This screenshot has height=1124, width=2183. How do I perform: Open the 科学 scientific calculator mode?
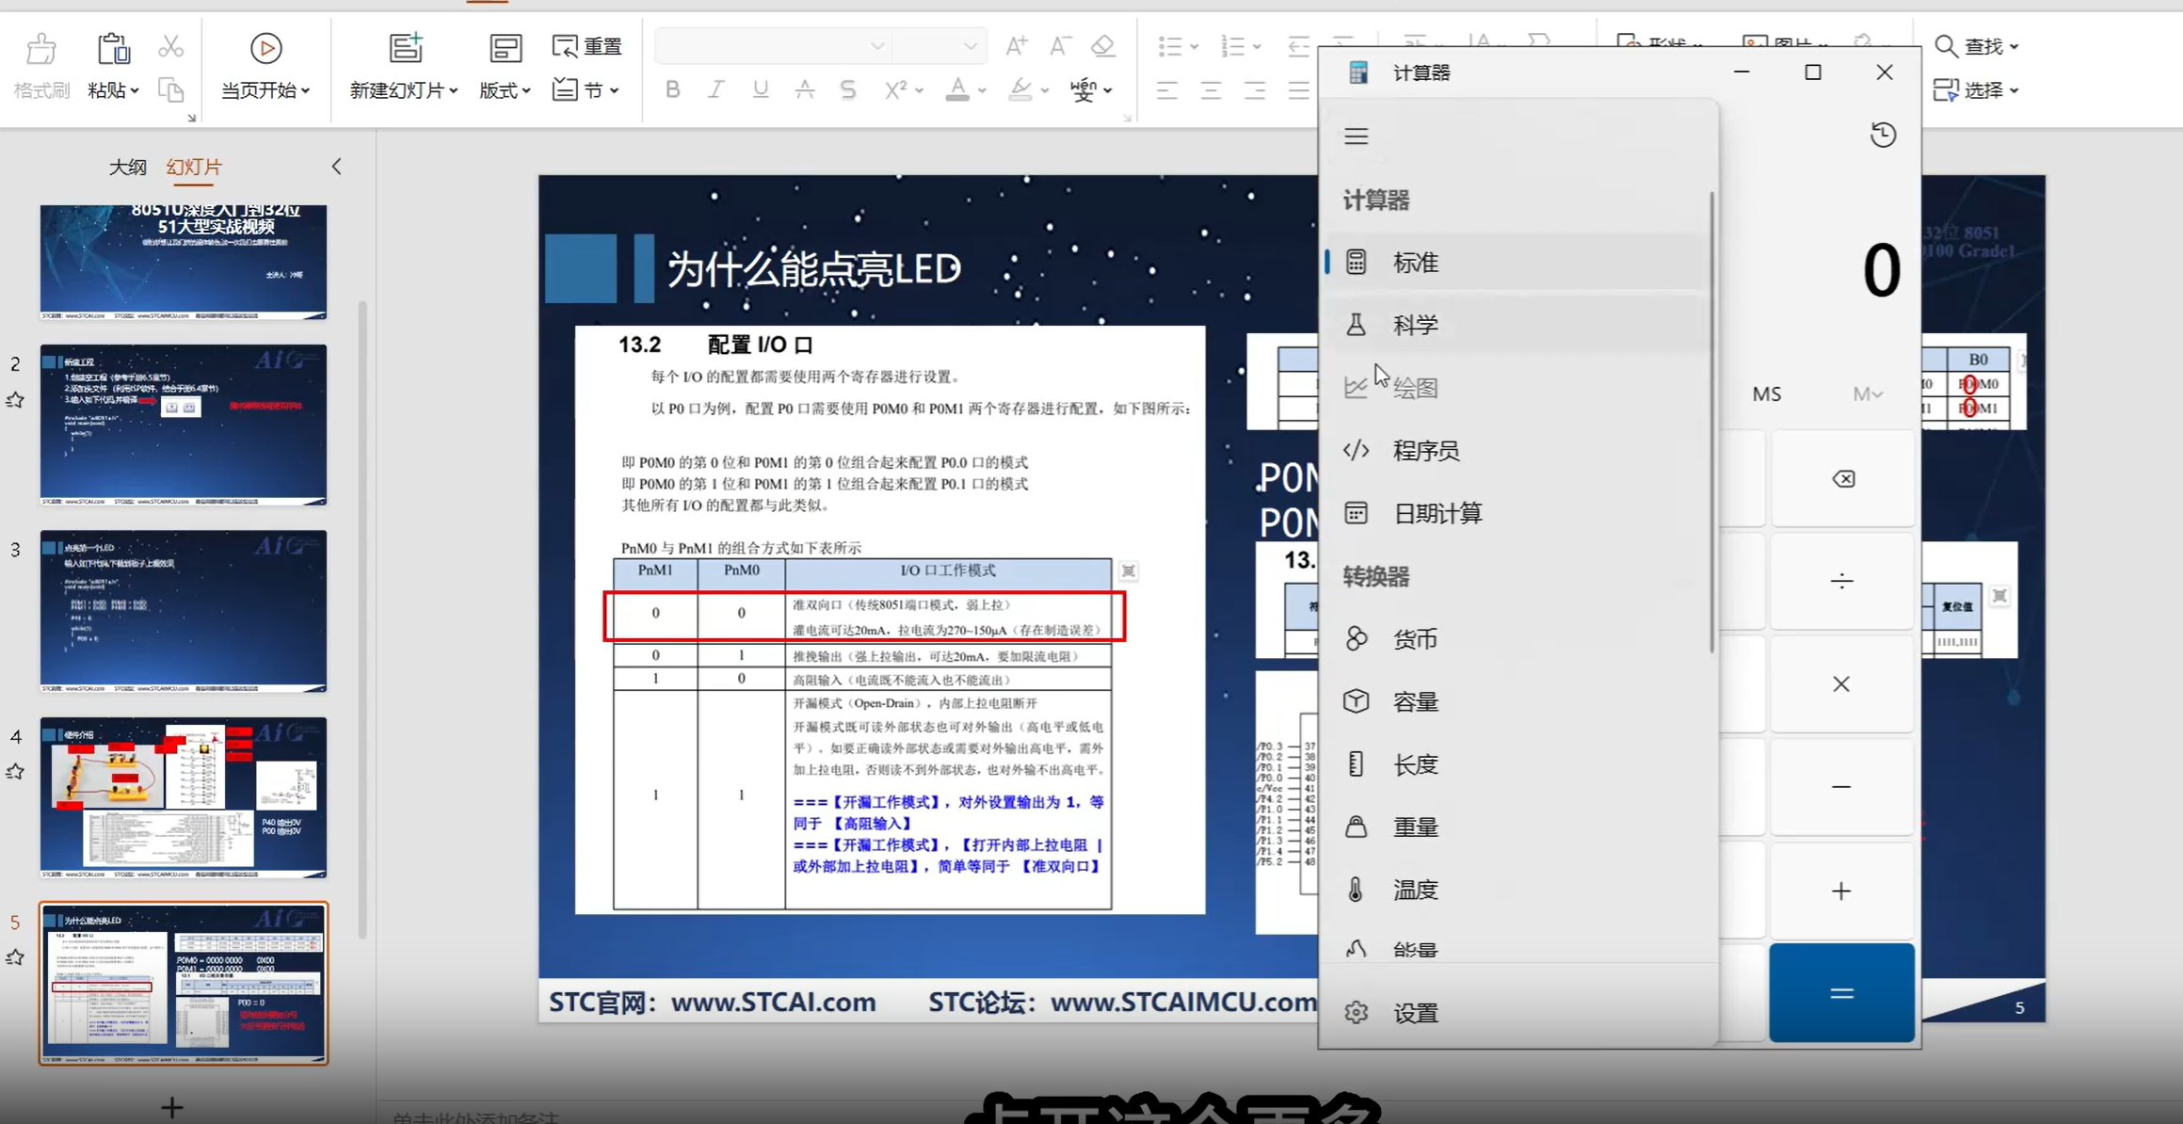[x=1415, y=324]
